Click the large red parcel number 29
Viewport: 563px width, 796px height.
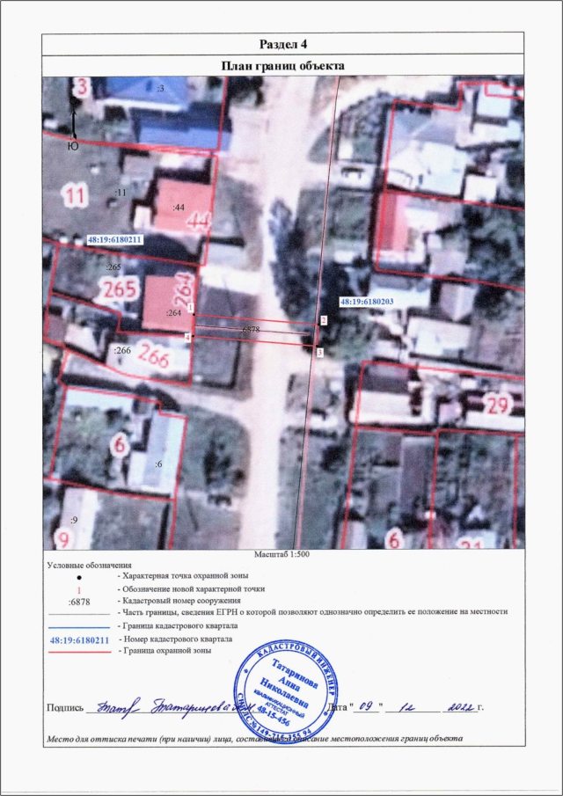(499, 405)
